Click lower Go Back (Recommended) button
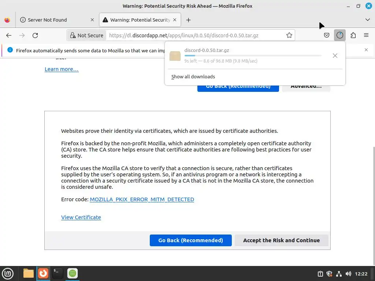The width and height of the screenshot is (375, 281). coord(190,240)
